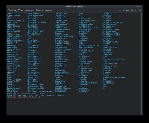Image resolution: width=149 pixels, height=123 pixels.
Task: Select the 'Shania Twain' directory name
Action: (84, 67)
